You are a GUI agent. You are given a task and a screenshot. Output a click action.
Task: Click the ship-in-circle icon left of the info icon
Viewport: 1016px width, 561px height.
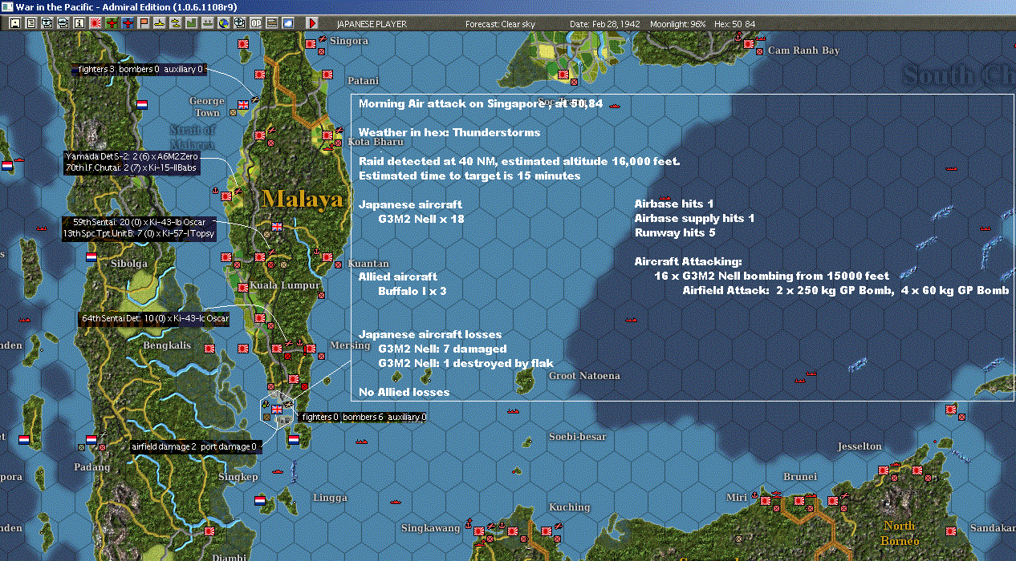coord(63,23)
